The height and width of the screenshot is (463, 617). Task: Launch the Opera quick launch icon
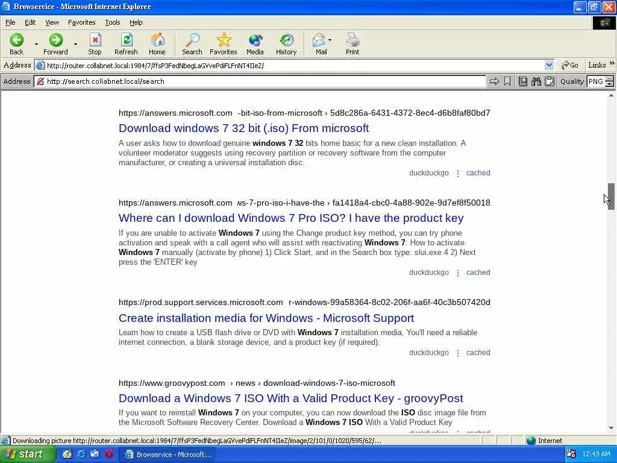coord(109,455)
